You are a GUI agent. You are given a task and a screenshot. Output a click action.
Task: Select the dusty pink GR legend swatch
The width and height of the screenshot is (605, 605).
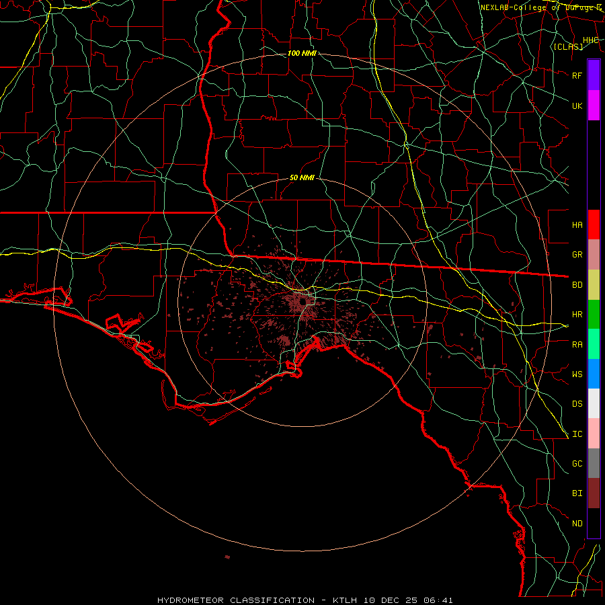(x=594, y=255)
